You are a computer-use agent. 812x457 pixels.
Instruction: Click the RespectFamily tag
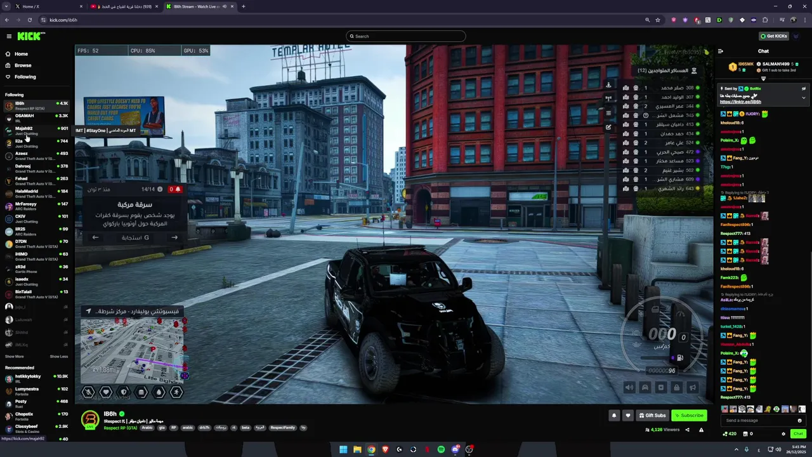pyautogui.click(x=283, y=428)
